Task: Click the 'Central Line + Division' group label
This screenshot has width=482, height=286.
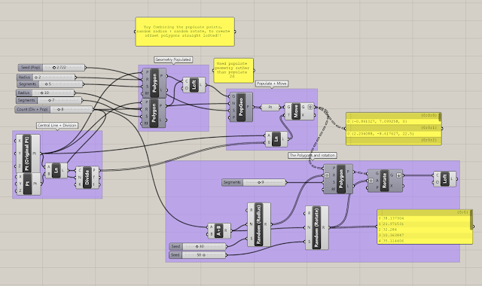Action: (57, 126)
